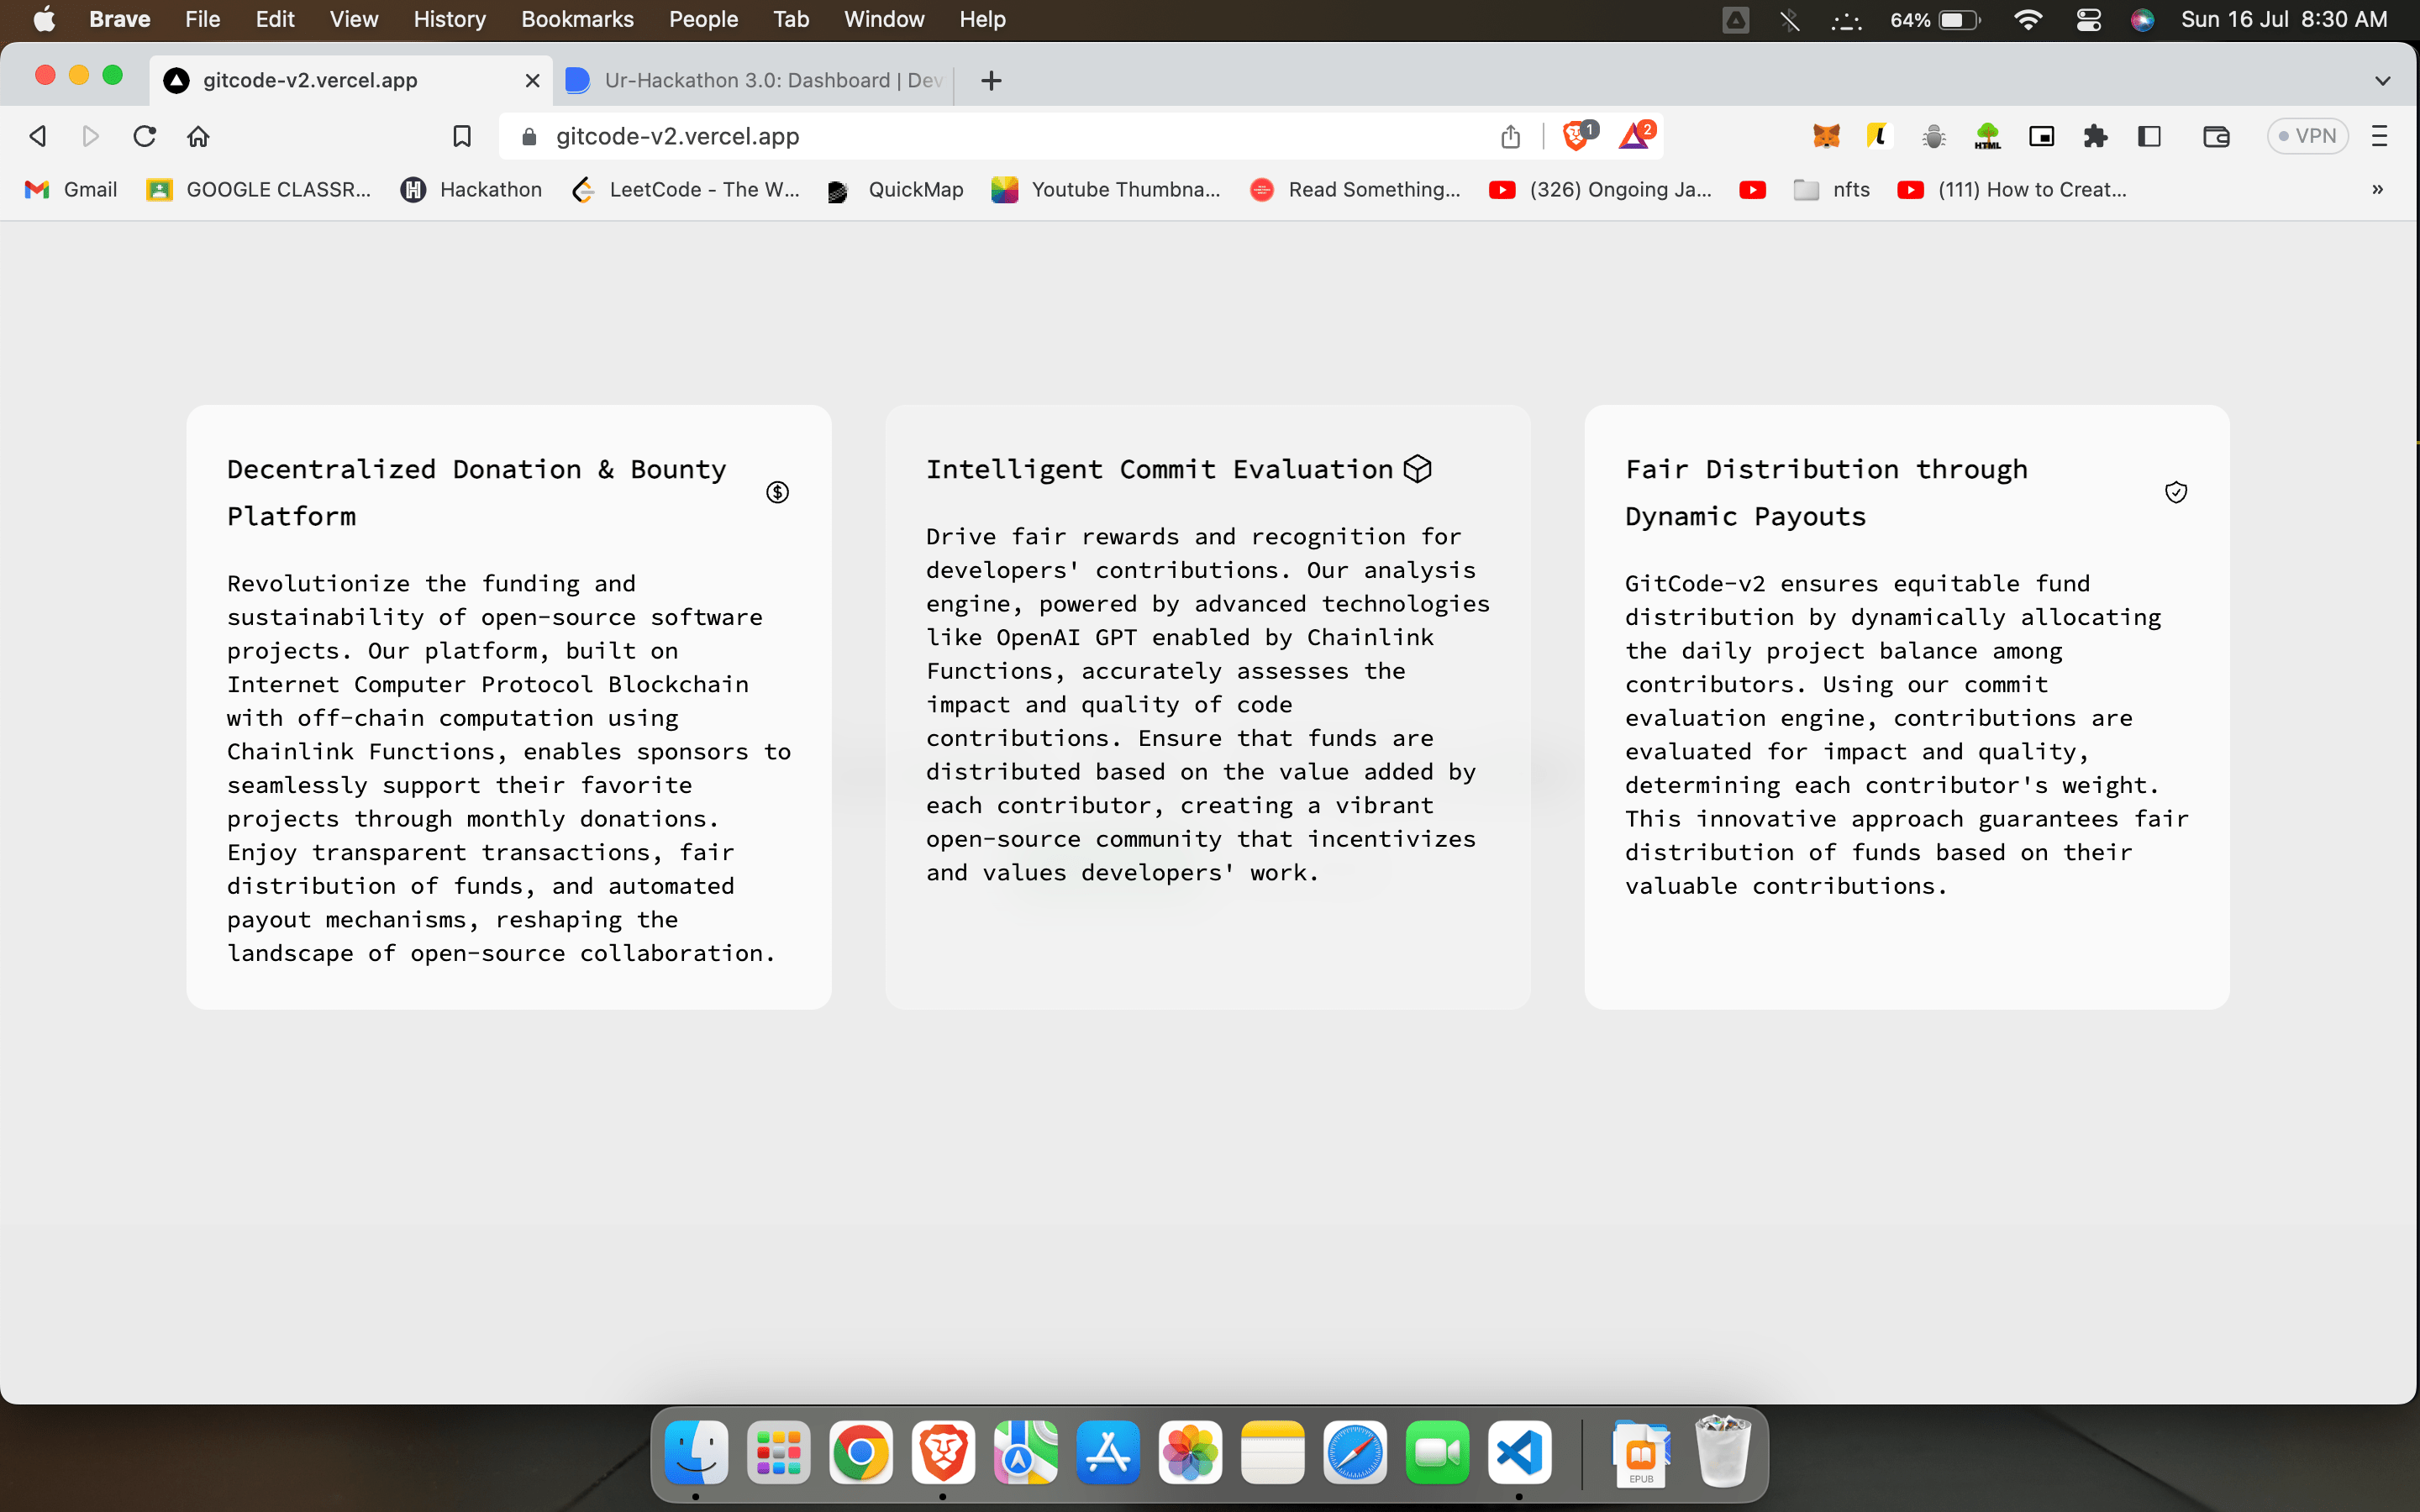The height and width of the screenshot is (1512, 2420).
Task: Open the Brave hamburger main menu
Action: (2379, 136)
